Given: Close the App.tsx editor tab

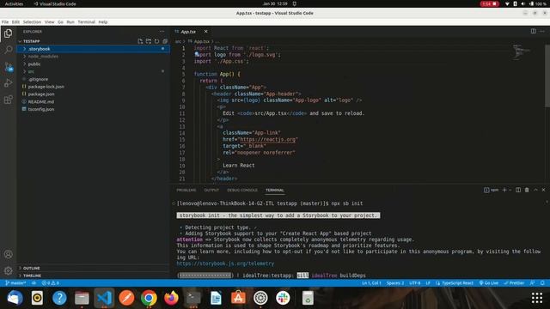Looking at the screenshot, I should (206, 32).
